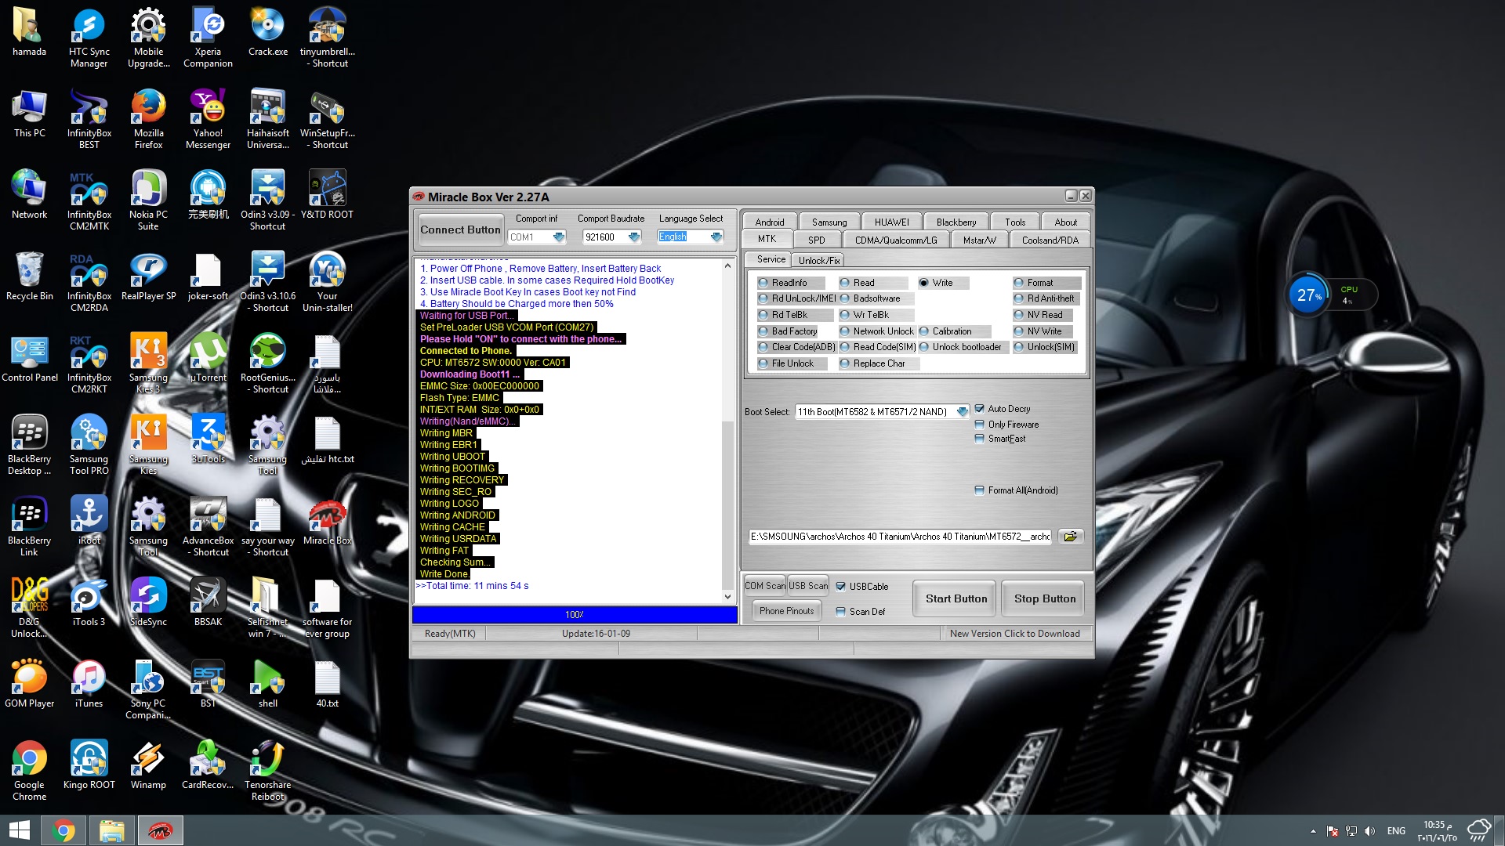Screen dimensions: 1505x846
Task: Enable the Scan Def checkbox
Action: [840, 612]
